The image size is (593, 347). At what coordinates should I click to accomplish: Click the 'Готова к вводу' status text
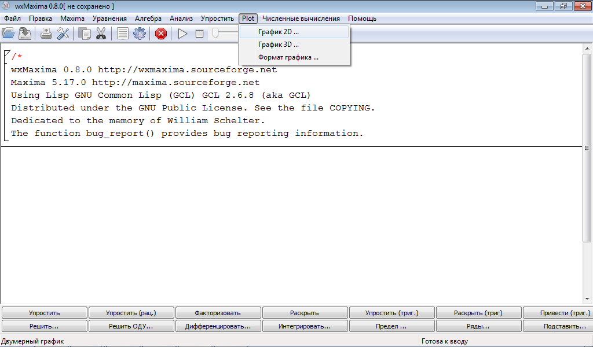click(445, 341)
